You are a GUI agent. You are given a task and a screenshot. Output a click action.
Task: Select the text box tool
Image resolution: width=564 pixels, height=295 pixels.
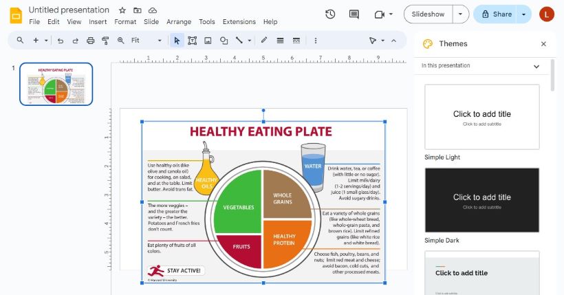(192, 41)
